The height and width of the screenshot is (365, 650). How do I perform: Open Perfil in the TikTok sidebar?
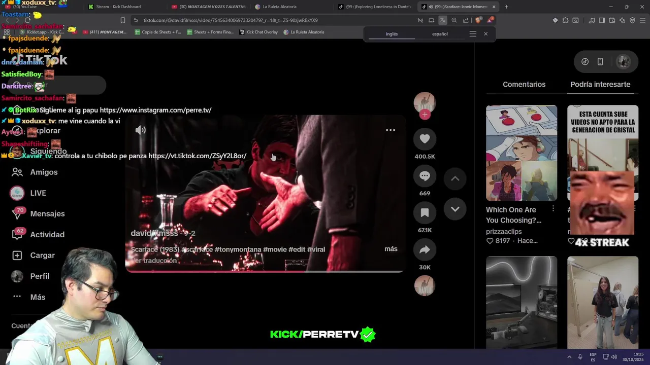[x=30, y=276]
